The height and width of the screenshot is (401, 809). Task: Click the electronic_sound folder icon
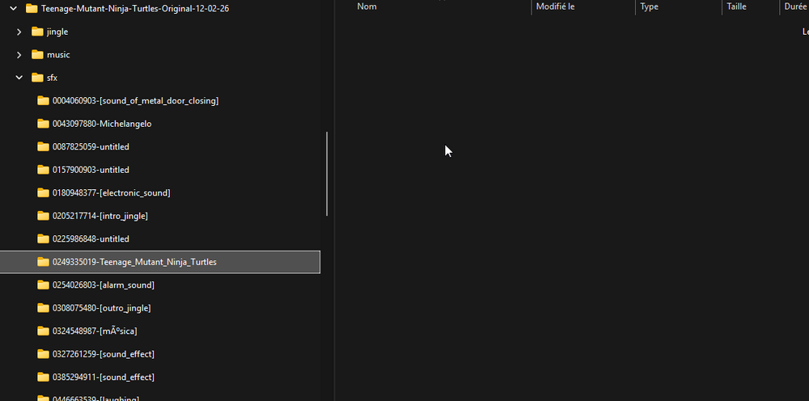tap(44, 193)
